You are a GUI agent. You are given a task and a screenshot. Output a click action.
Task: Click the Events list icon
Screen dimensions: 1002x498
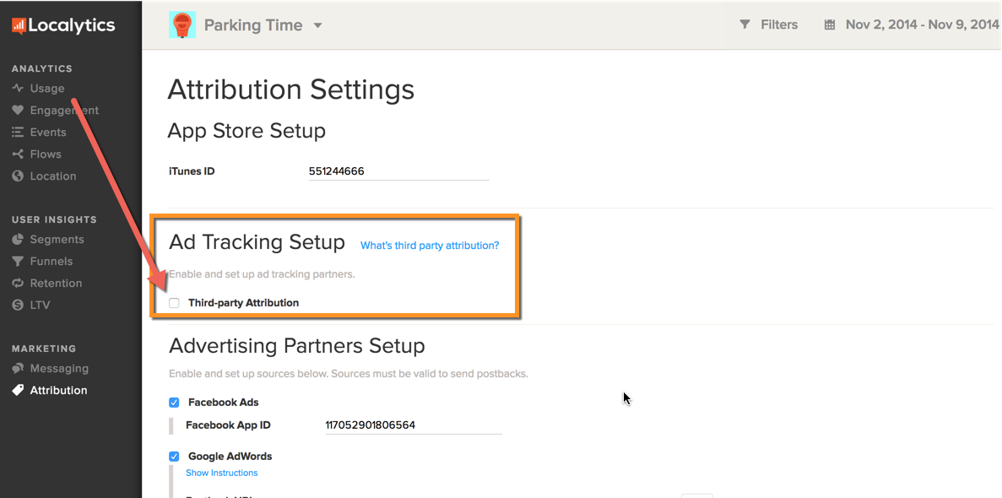[x=17, y=133]
